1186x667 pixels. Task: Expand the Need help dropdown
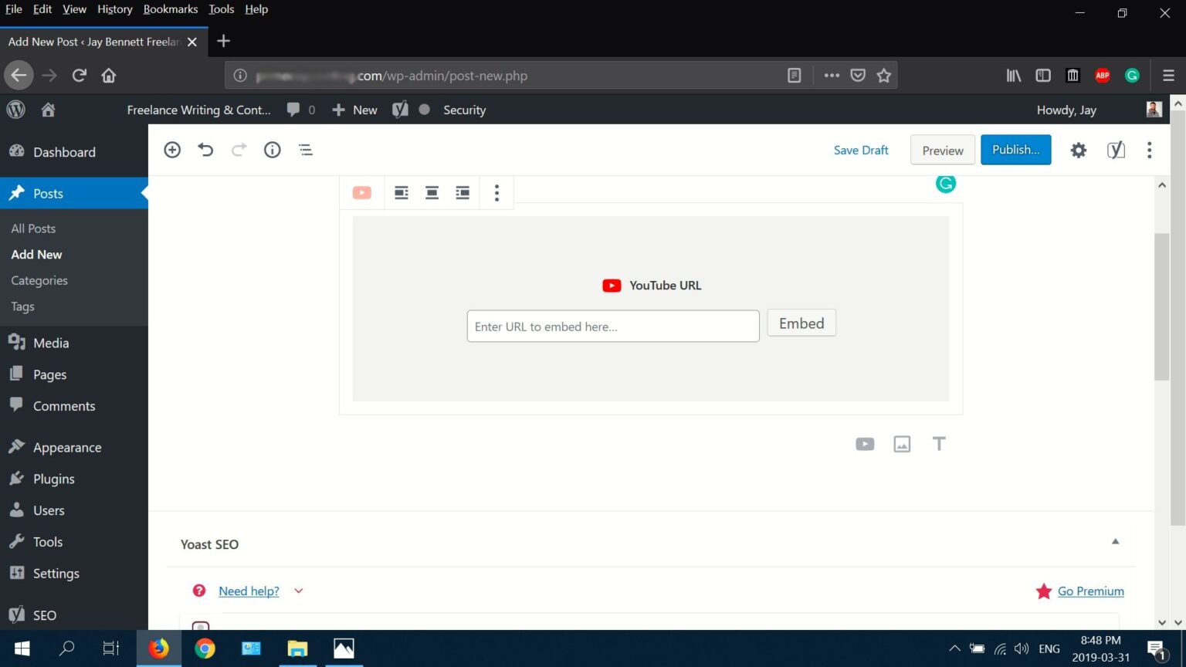[298, 591]
